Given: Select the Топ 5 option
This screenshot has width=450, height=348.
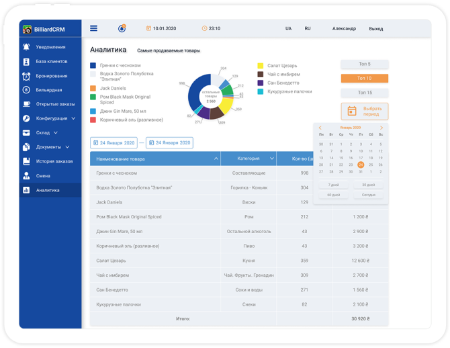Looking at the screenshot, I should tap(364, 64).
